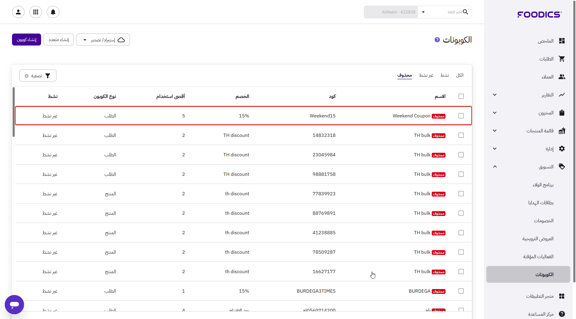Click the search magnifier icon

tap(465, 12)
